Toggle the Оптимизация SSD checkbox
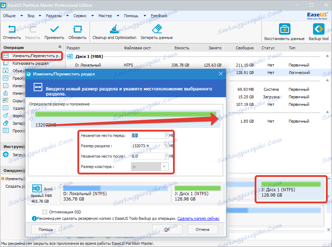 point(44,212)
